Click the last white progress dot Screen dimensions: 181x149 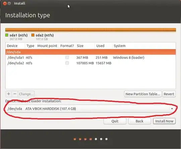coord(107,139)
